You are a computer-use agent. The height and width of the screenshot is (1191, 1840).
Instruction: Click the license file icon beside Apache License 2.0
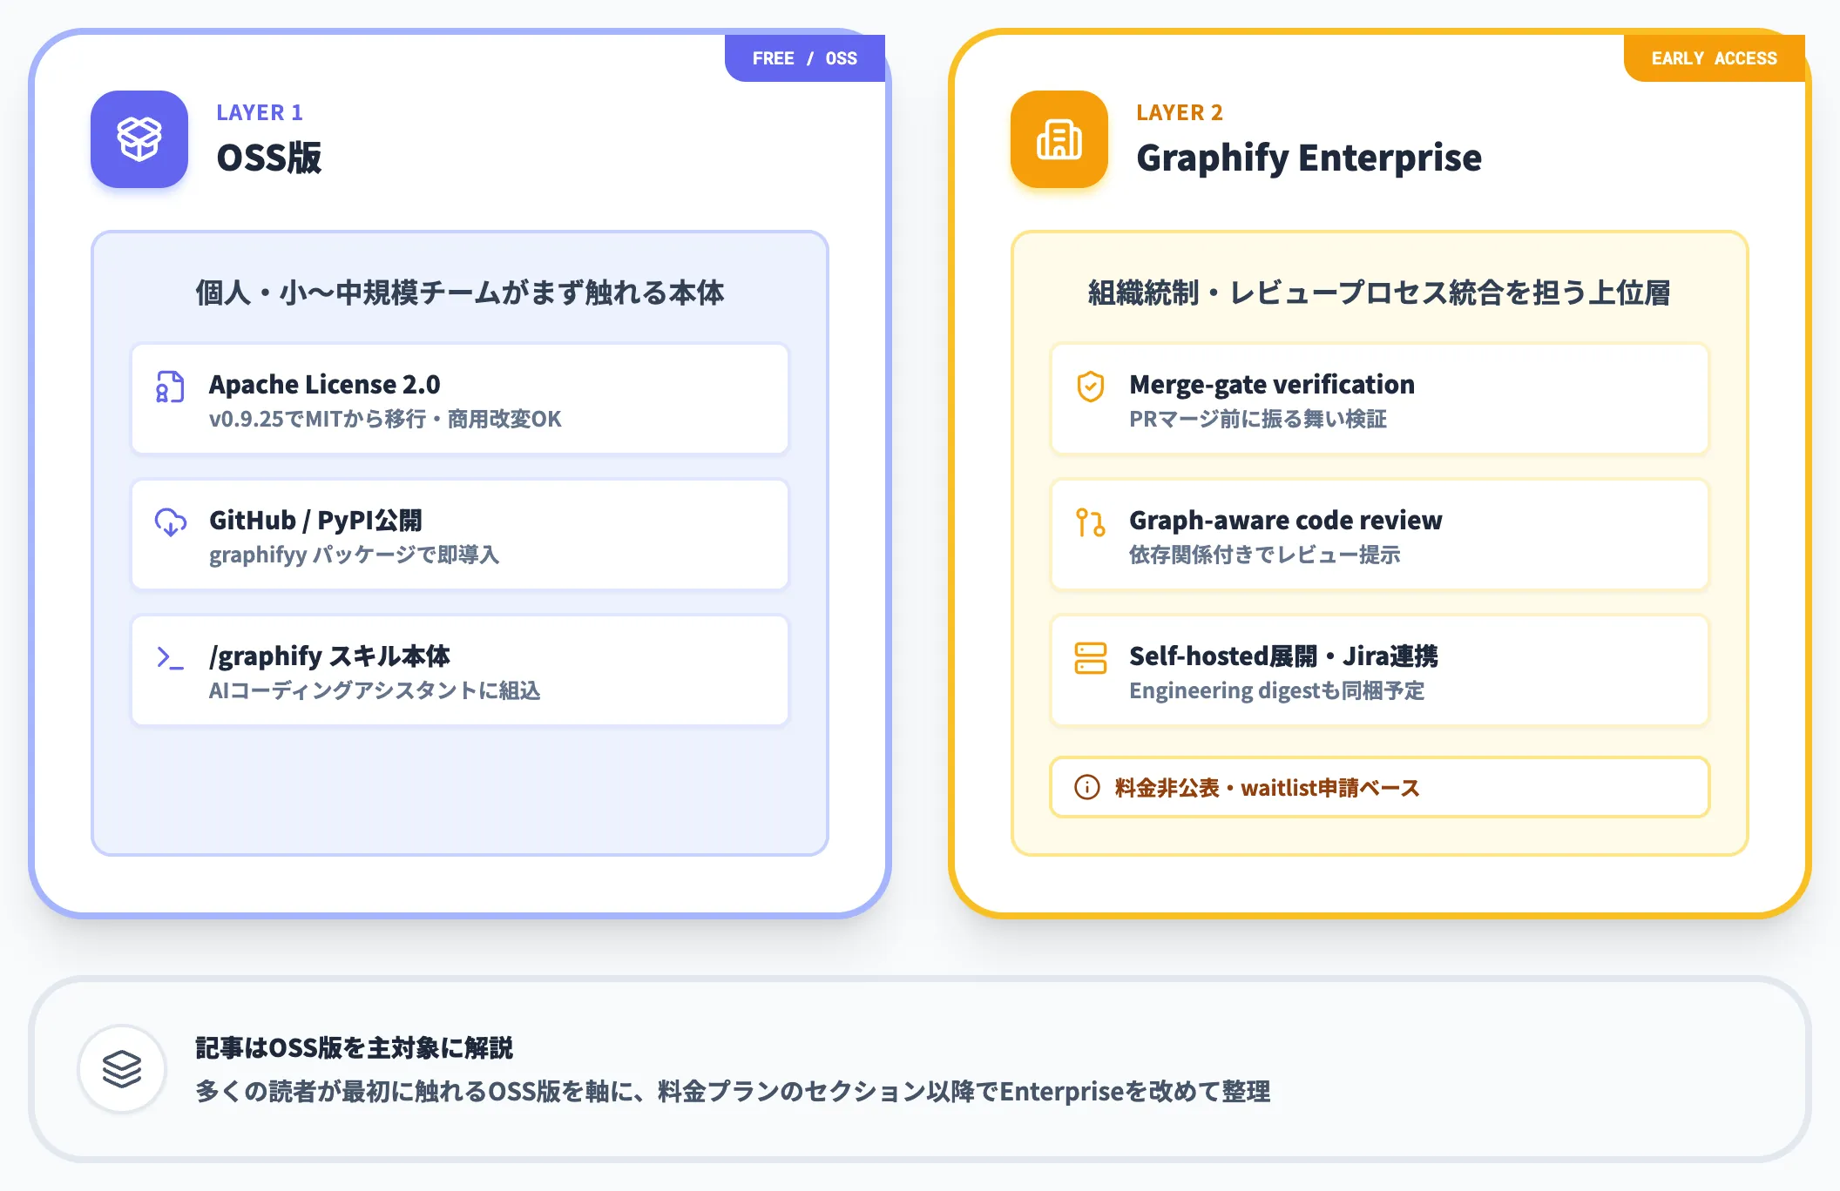pyautogui.click(x=170, y=387)
